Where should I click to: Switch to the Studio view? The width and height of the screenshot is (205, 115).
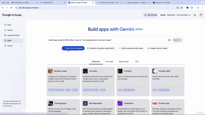163,15
